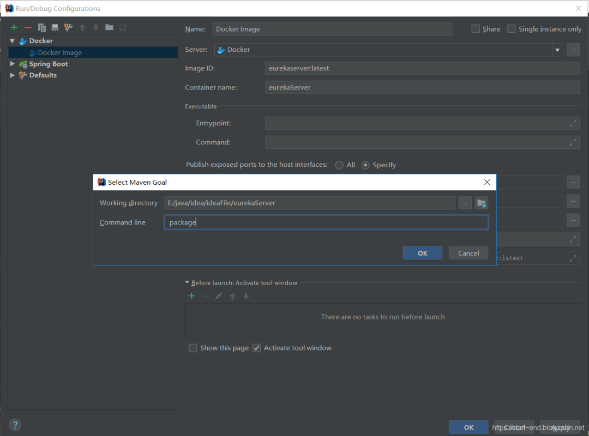The width and height of the screenshot is (589, 436).
Task: Copy the Docker Image configuration
Action: pos(41,27)
